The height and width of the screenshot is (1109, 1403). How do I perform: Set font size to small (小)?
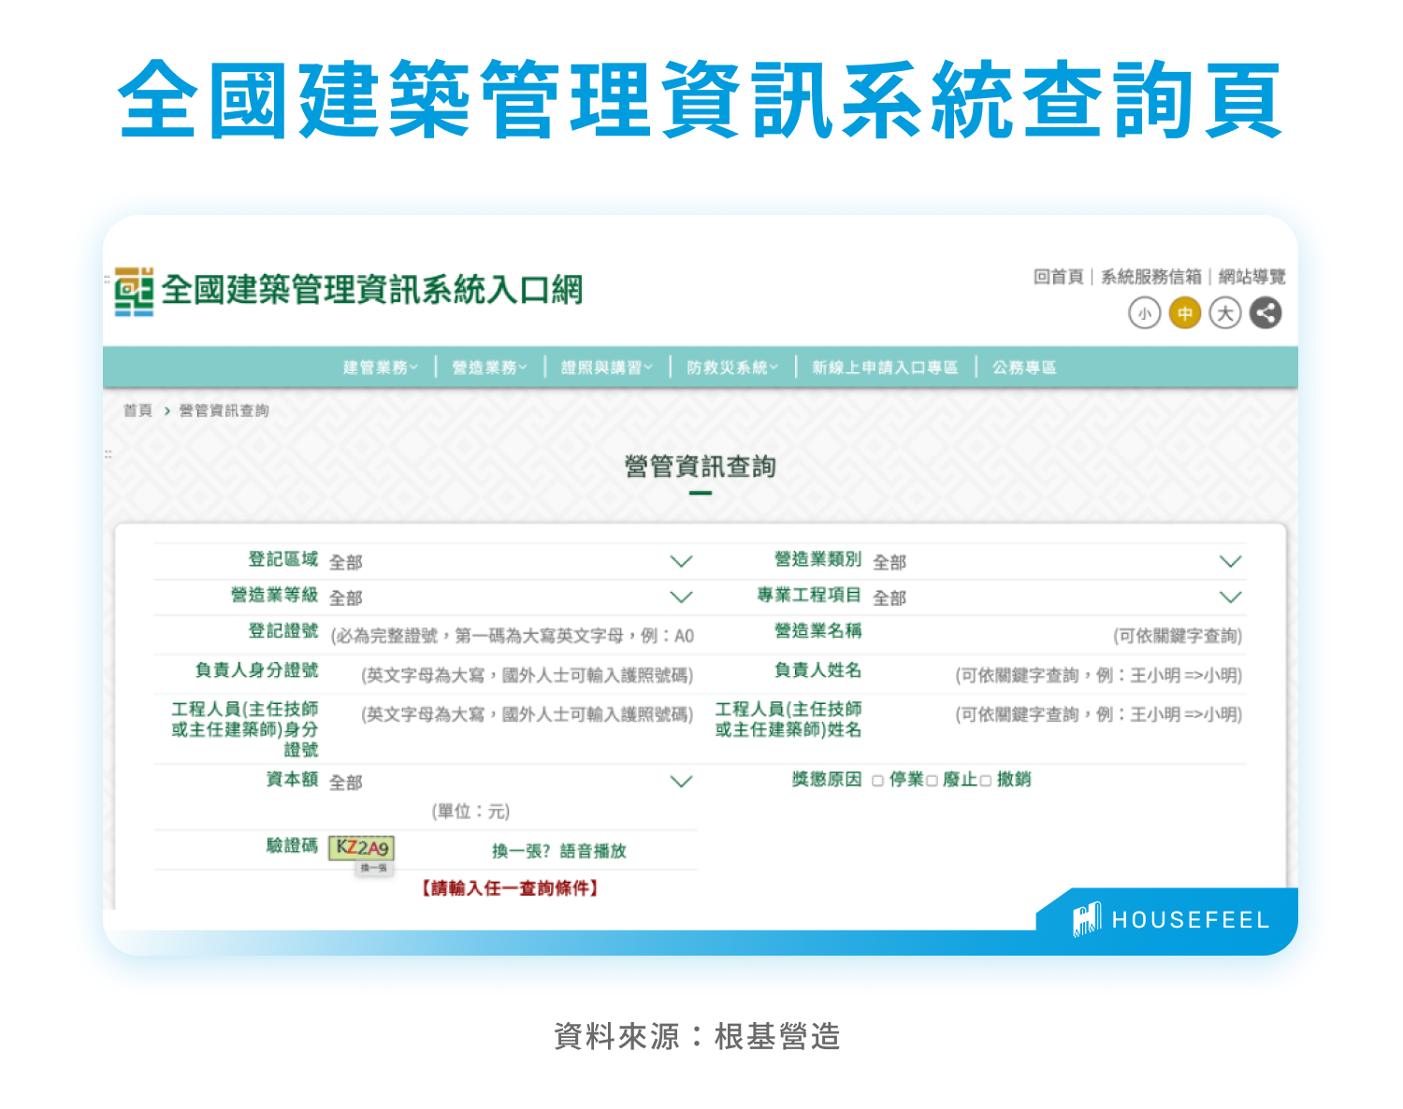click(x=1144, y=313)
